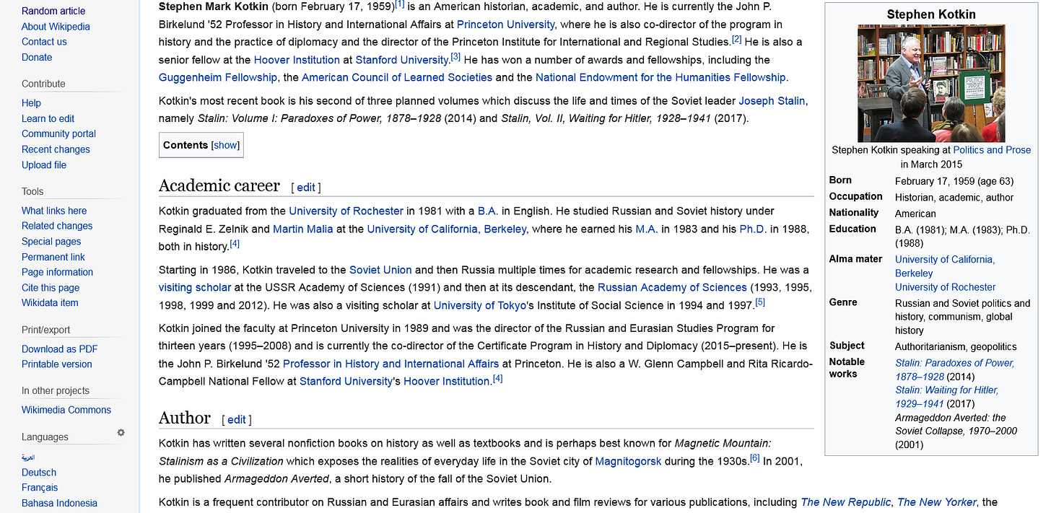Open University of Rochester link in Academic career
The height and width of the screenshot is (513, 1051).
(346, 211)
